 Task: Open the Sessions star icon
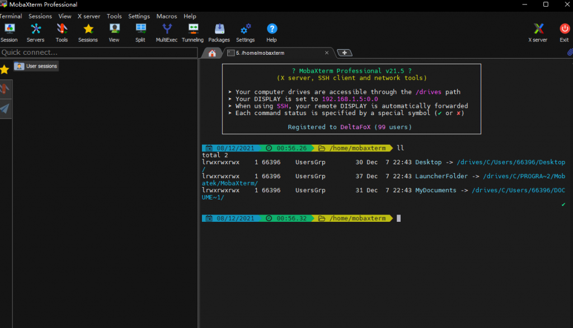coord(88,32)
